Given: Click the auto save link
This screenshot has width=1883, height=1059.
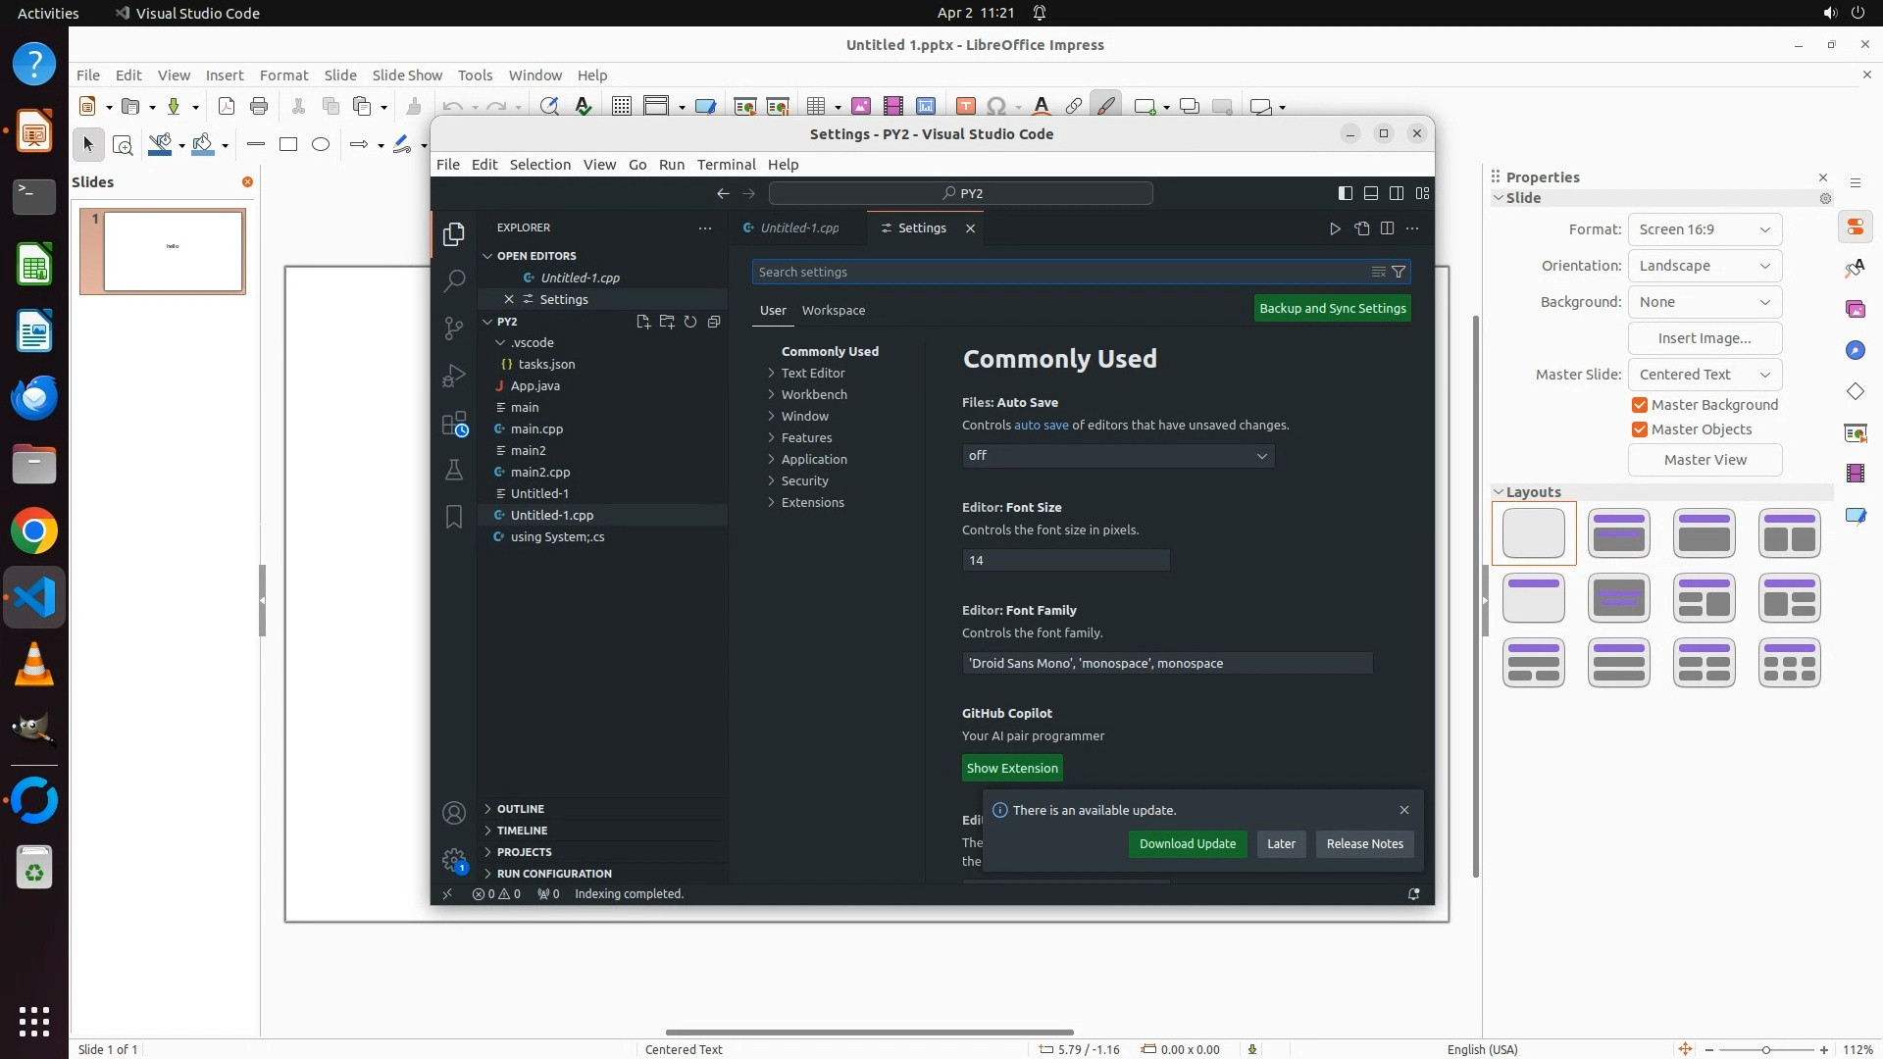Looking at the screenshot, I should (1041, 426).
